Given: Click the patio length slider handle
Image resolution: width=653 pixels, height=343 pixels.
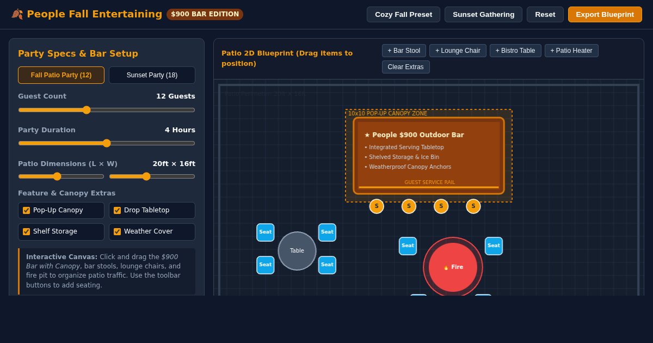Looking at the screenshot, I should [57, 176].
